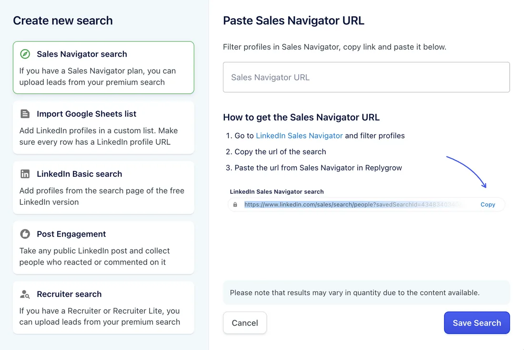
Task: Click the 'Add LinkedIn profiles in a custom list' description
Action: click(x=99, y=136)
